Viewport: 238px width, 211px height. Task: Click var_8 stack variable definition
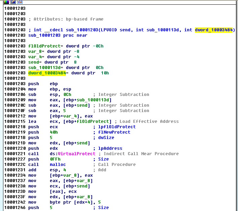54,51
